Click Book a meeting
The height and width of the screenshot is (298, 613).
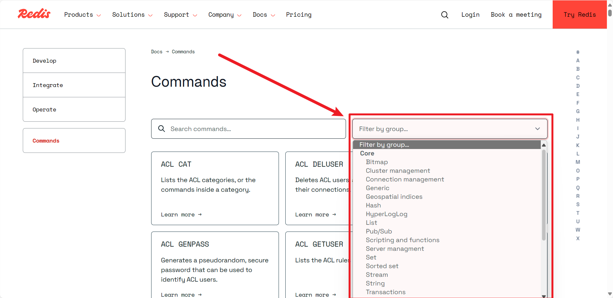click(516, 15)
